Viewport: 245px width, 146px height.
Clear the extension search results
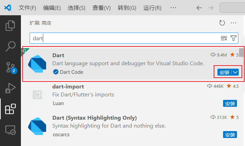(x=224, y=38)
